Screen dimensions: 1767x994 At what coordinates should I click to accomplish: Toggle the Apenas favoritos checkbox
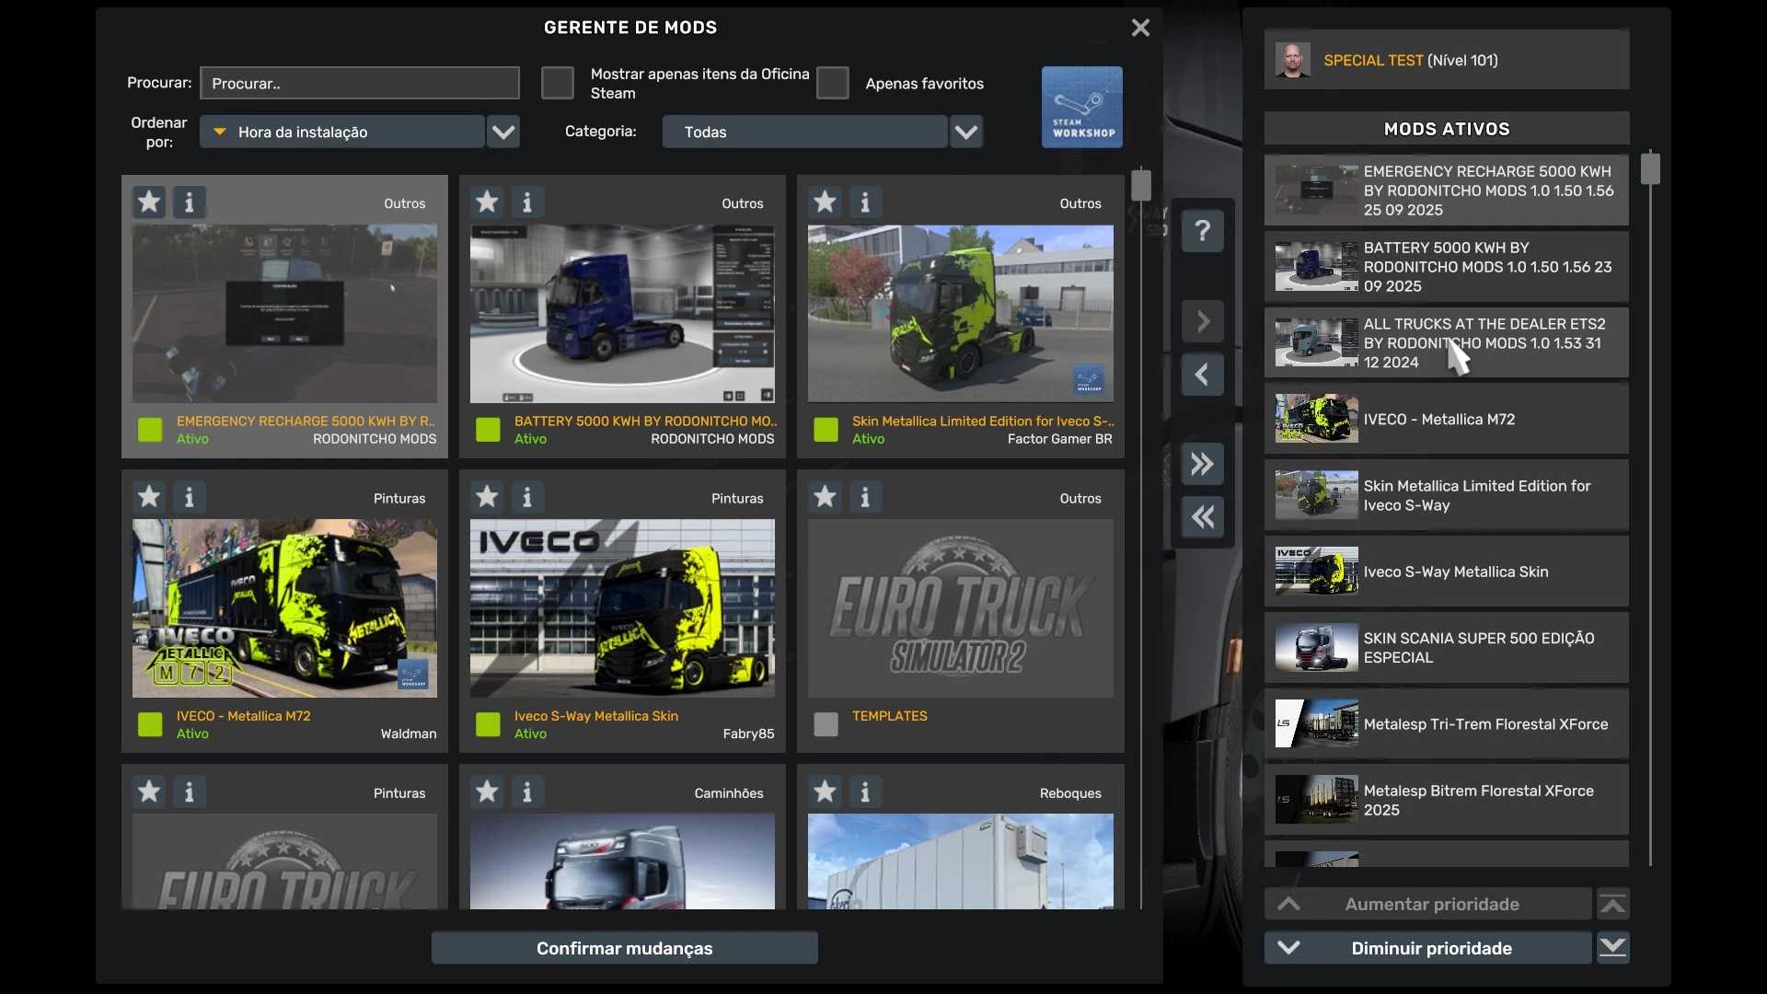coord(832,83)
